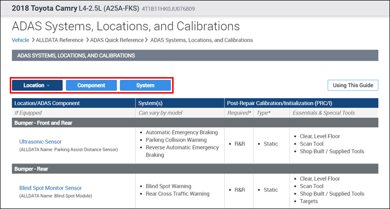Click ADAS Quick Reference breadcrumb
The image size is (390, 209).
pos(117,40)
